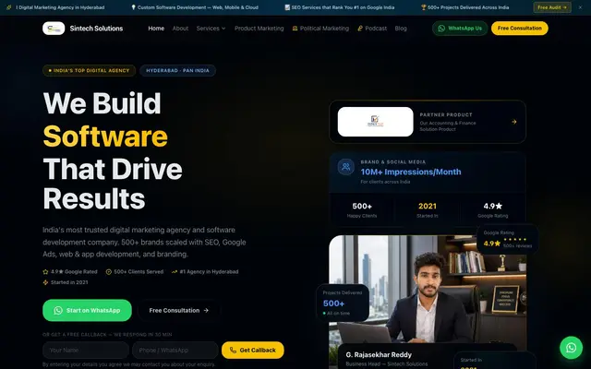Viewport: 591px width, 369px height.
Task: Click the floating Google Rating 4.9 badge
Action: click(x=507, y=240)
